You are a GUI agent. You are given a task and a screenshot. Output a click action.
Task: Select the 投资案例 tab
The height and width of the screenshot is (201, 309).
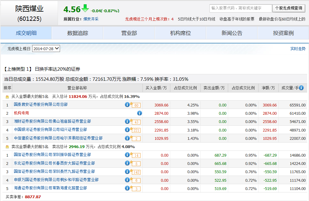283,33
